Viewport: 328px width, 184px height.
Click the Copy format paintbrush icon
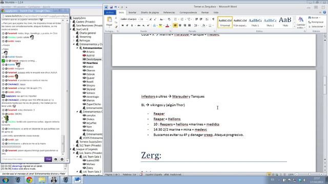pyautogui.click(x=116, y=27)
